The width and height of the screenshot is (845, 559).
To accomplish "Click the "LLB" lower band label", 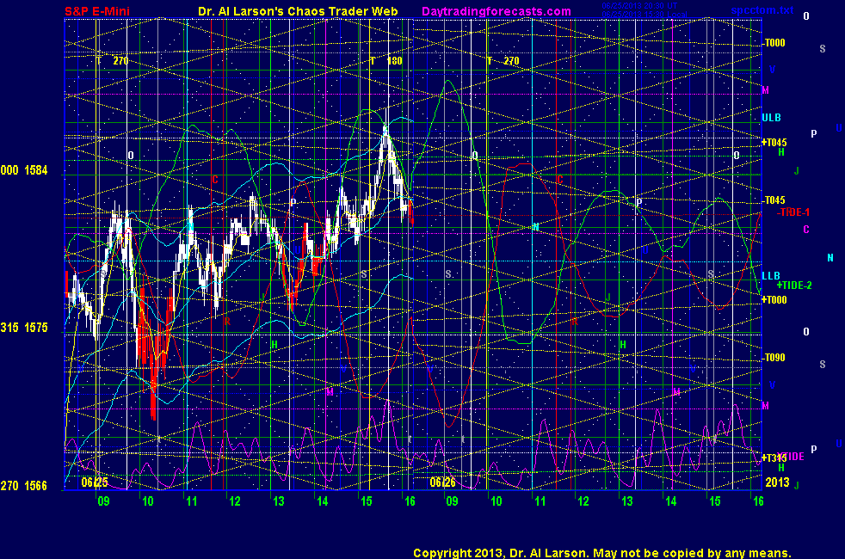I will [x=771, y=276].
